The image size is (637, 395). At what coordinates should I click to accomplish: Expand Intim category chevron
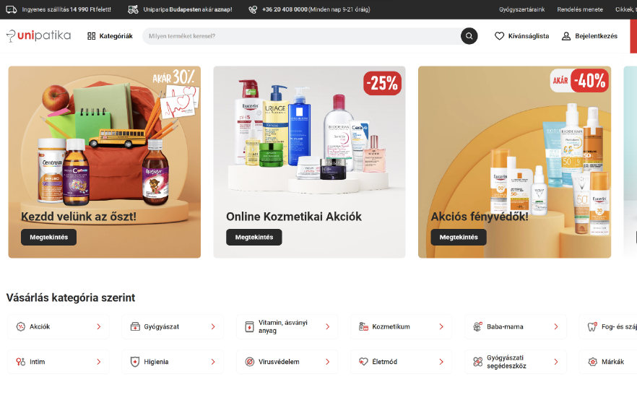pos(99,362)
